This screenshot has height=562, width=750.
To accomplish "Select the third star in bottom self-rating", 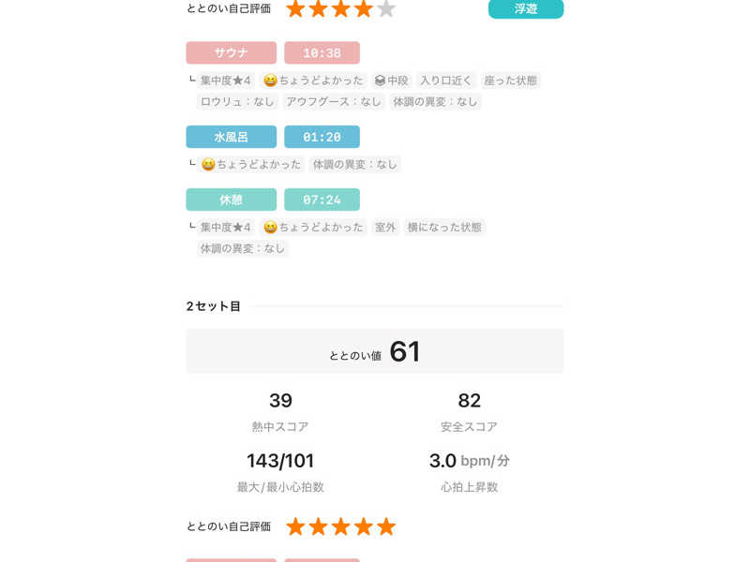I will pyautogui.click(x=341, y=526).
